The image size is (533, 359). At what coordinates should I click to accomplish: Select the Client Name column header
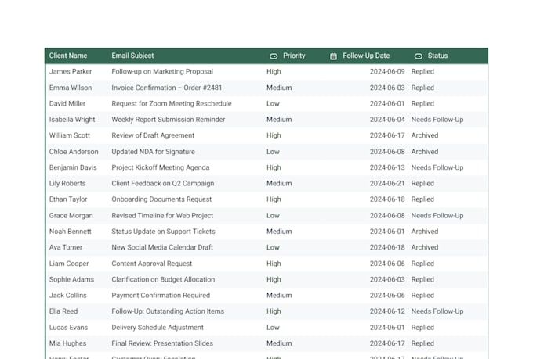click(68, 56)
